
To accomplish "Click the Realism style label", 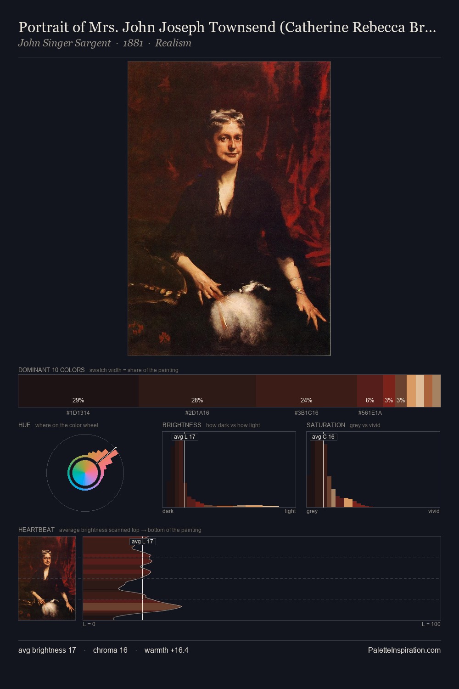I will coord(173,43).
